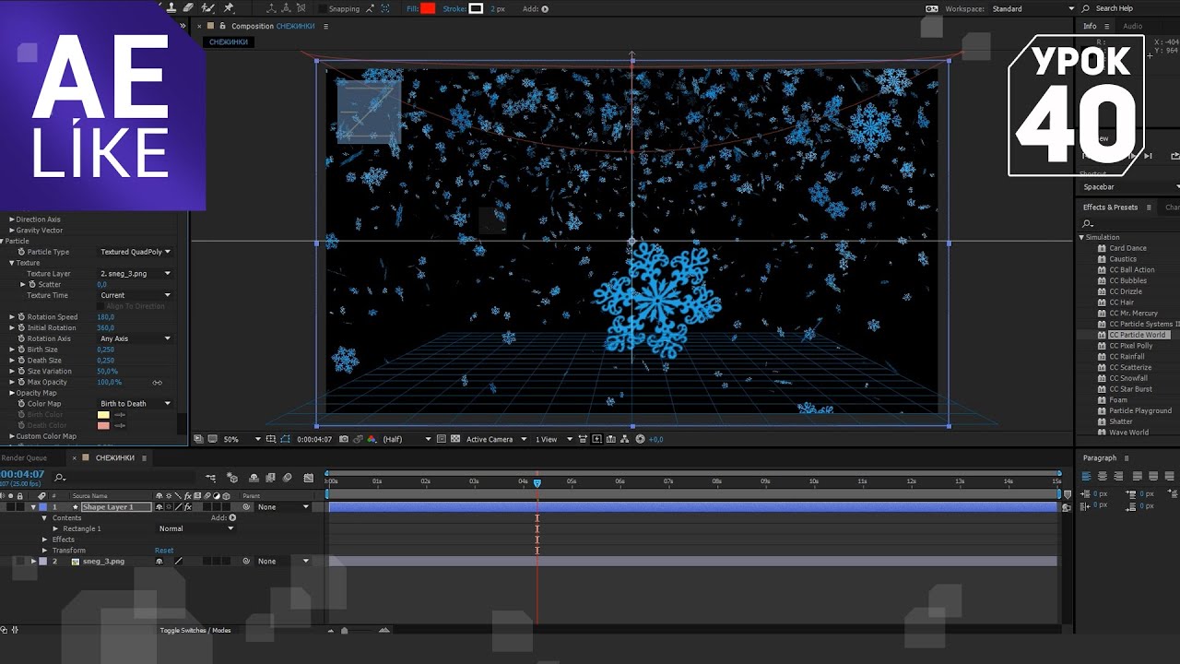The height and width of the screenshot is (664, 1180).
Task: Click the Add contents arrow button
Action: click(232, 518)
